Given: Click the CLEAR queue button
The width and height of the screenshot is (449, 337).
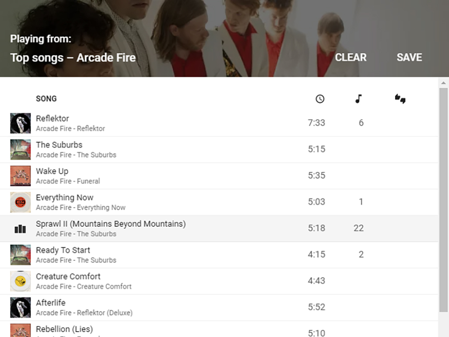Looking at the screenshot, I should click(x=351, y=57).
